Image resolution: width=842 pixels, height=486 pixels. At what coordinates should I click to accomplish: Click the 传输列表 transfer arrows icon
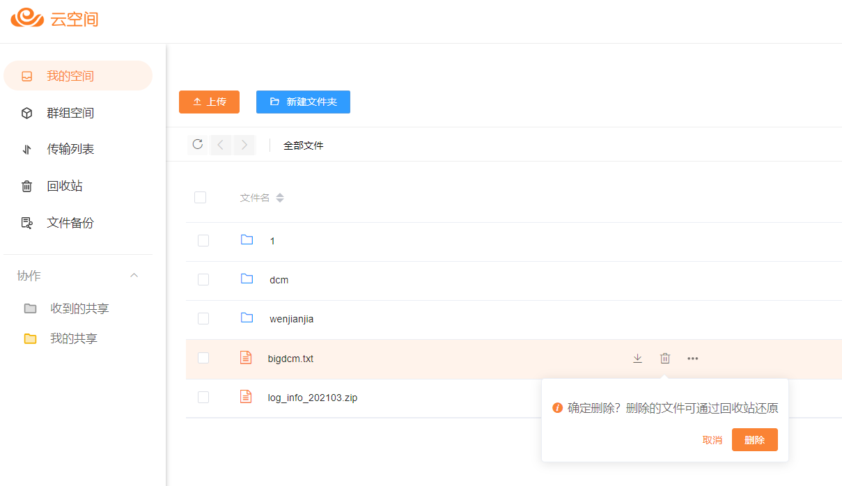pos(27,150)
